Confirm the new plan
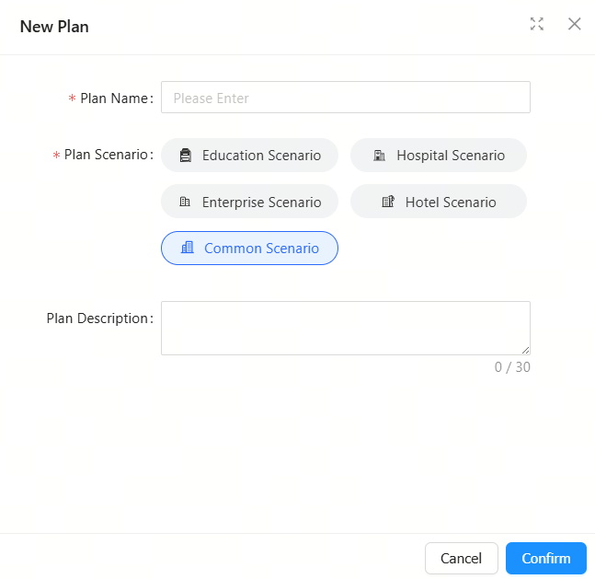Viewport: 595px width, 579px height. 546,558
